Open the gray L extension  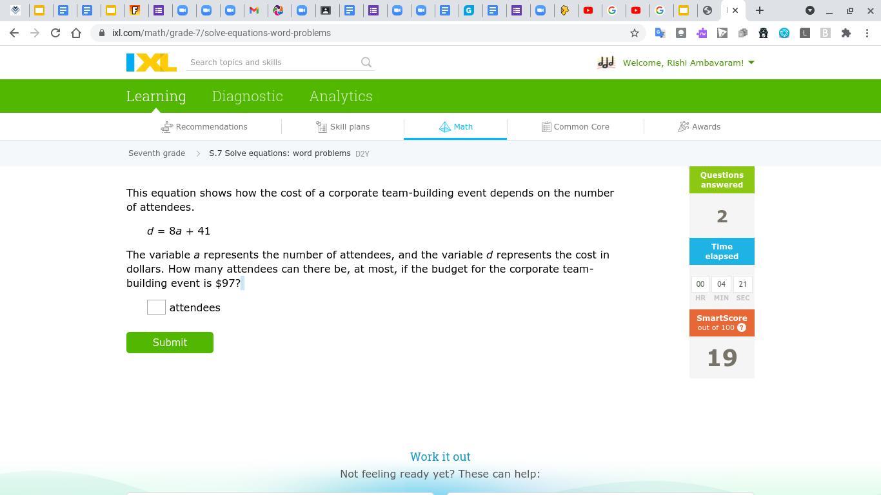click(804, 33)
